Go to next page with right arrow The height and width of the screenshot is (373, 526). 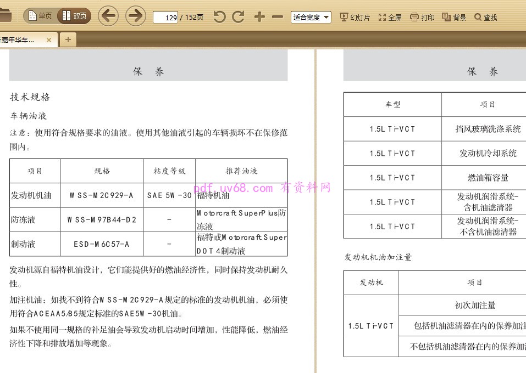136,16
